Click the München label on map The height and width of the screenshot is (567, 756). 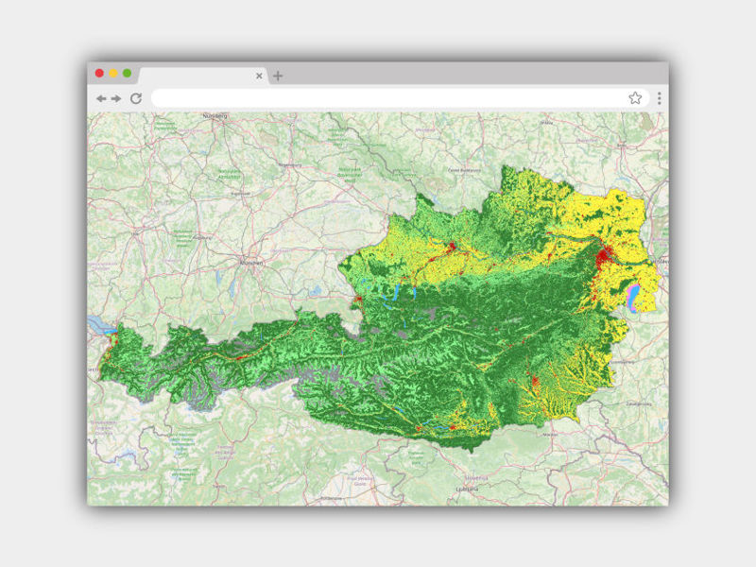pos(251,264)
